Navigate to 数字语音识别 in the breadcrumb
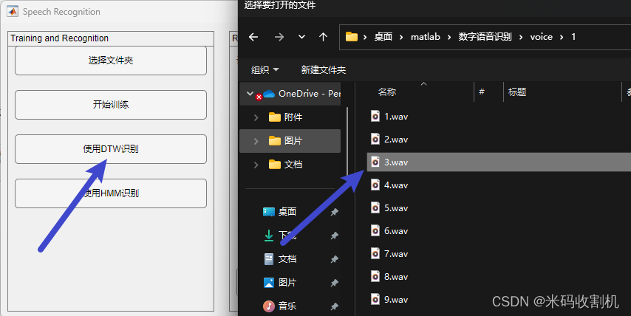 (485, 37)
